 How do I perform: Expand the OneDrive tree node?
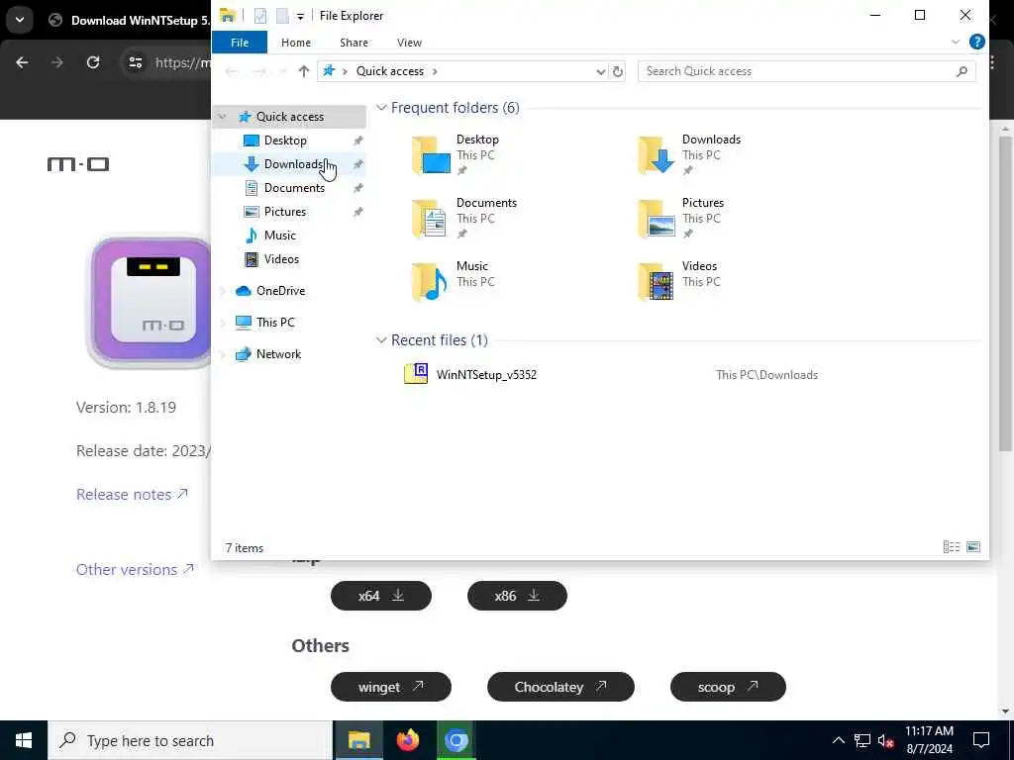(223, 291)
